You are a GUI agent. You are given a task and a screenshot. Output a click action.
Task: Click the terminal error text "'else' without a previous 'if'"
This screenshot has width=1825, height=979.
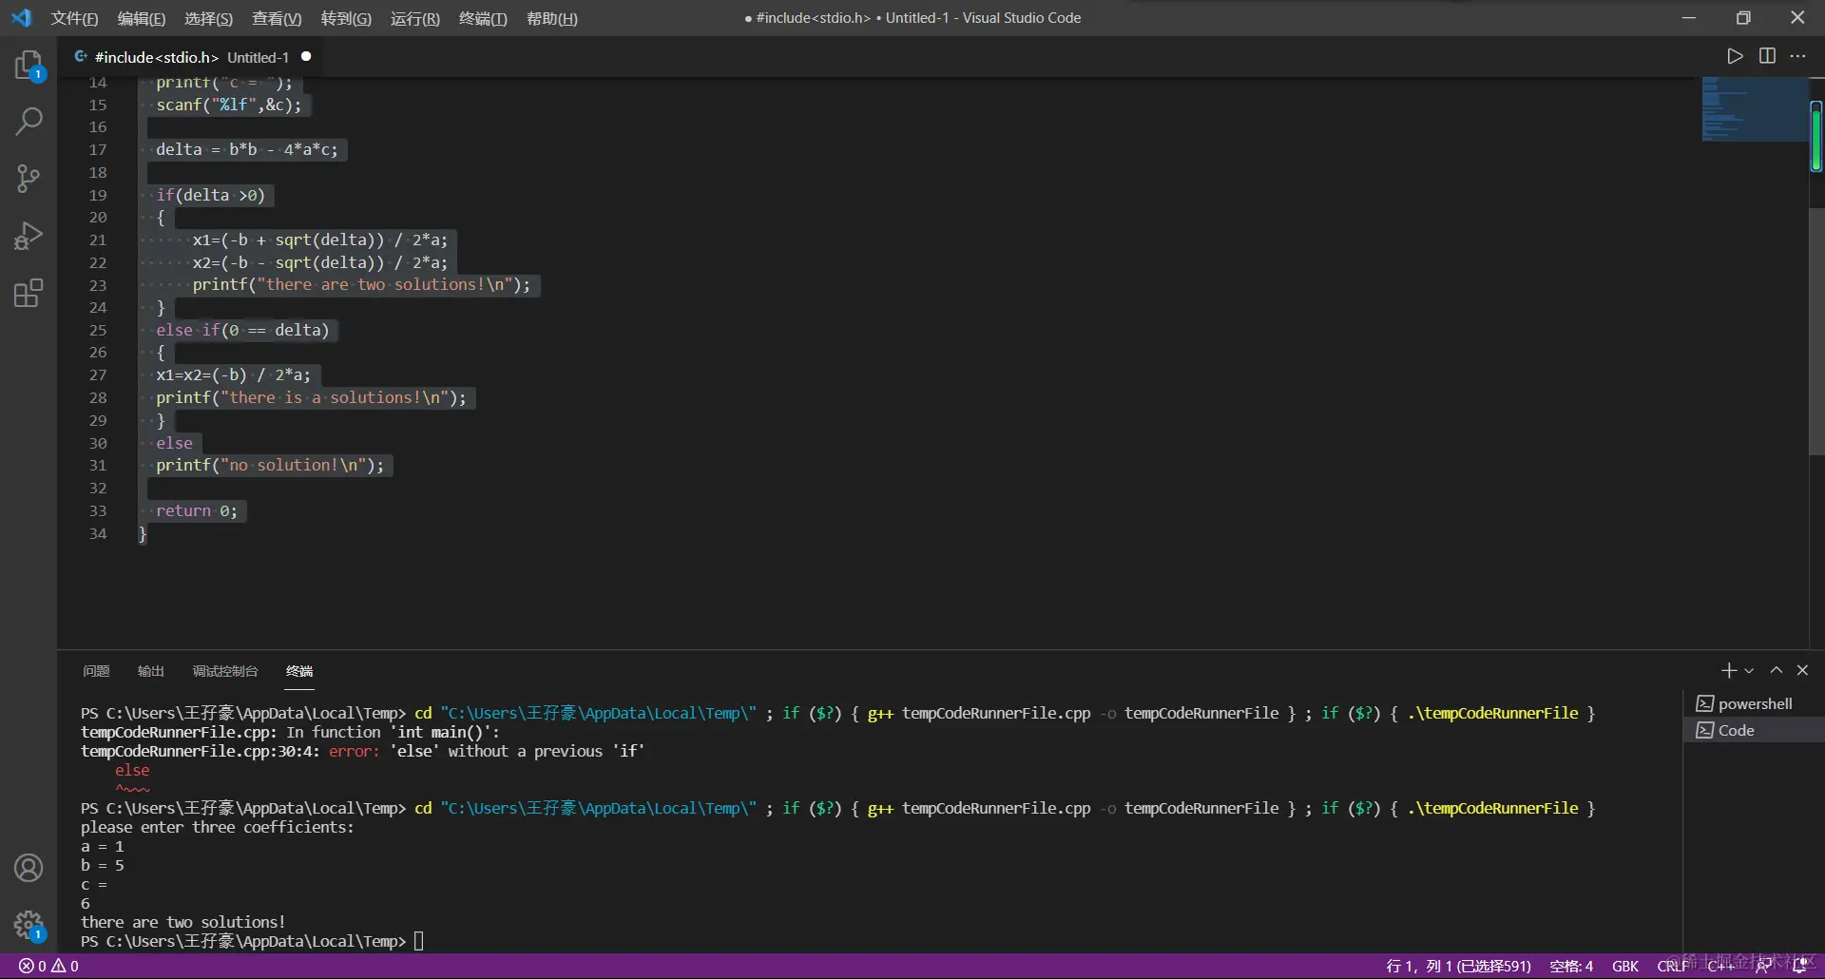coord(517,751)
